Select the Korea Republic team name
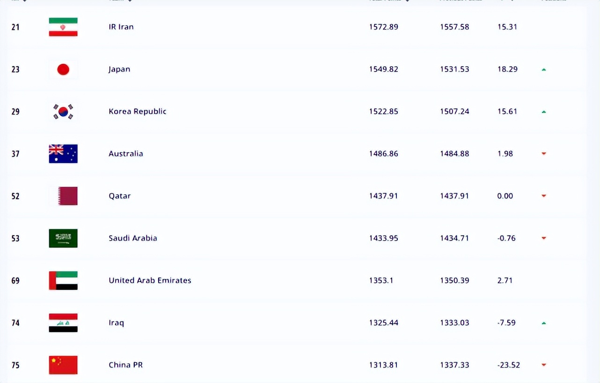 pyautogui.click(x=138, y=112)
